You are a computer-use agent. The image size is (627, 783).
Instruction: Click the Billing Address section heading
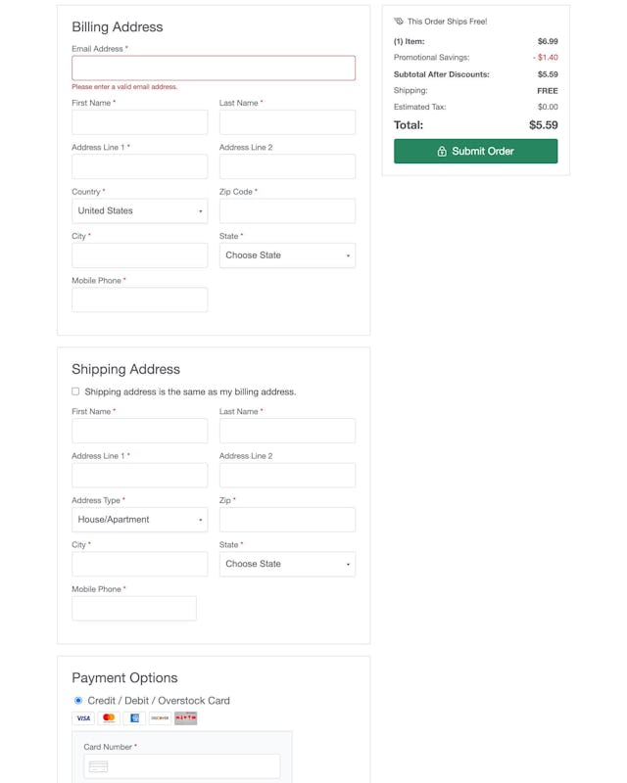(x=117, y=27)
